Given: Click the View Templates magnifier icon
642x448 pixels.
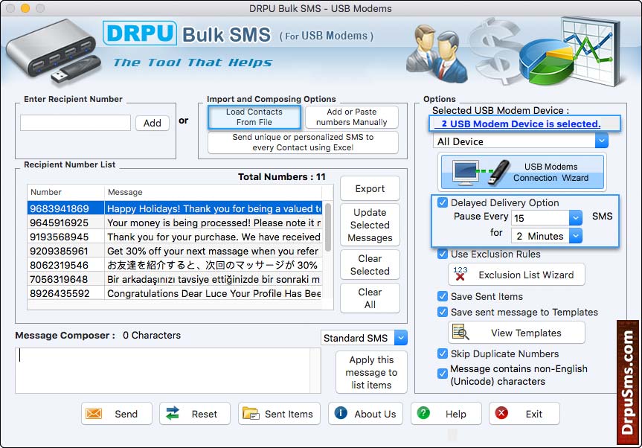Looking at the screenshot, I should click(460, 332).
